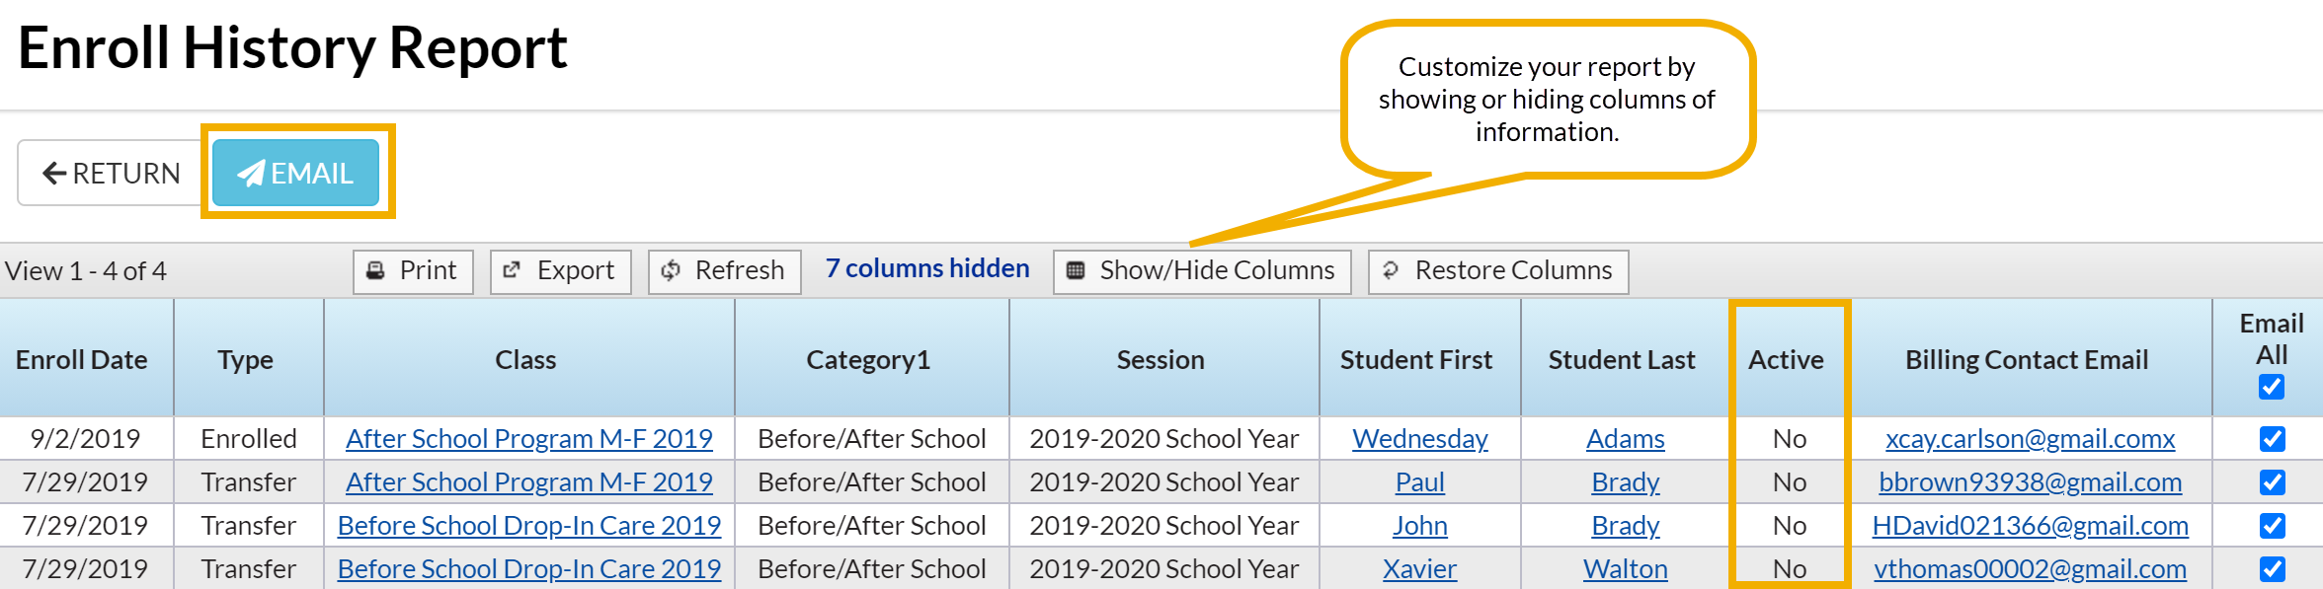
Task: Click the Active column header
Action: click(1786, 360)
